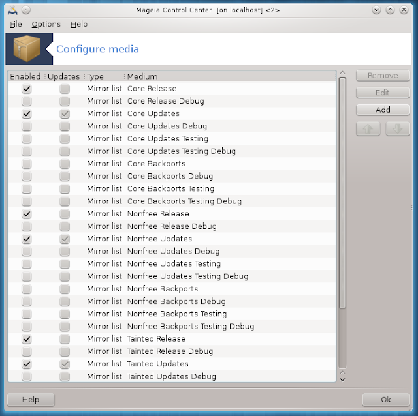Click the move medium down arrow button
Image resolution: width=418 pixels, height=416 pixels.
[x=398, y=129]
